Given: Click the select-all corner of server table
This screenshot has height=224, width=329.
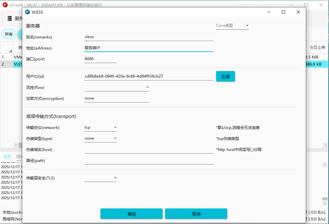Looking at the screenshot, I should pyautogui.click(x=7, y=48).
